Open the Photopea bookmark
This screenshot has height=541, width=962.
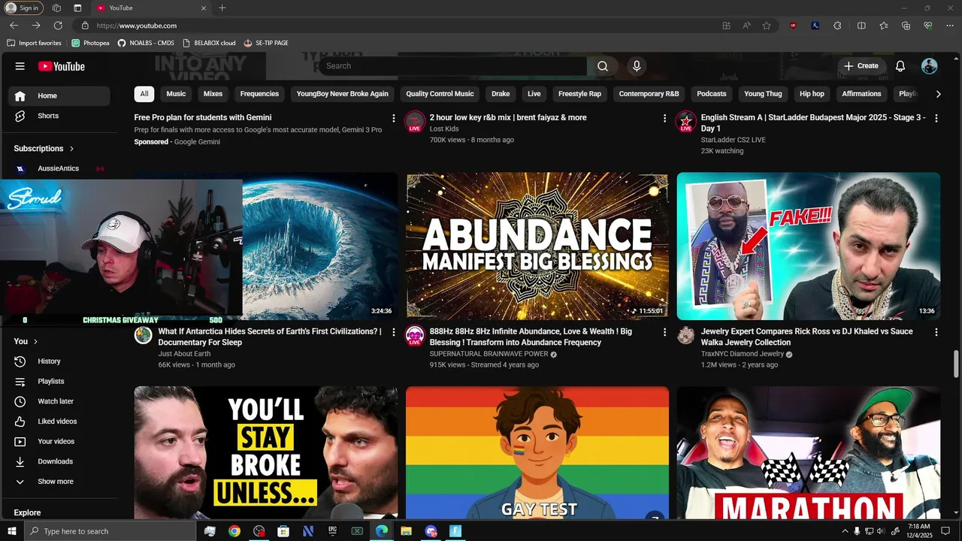(x=90, y=43)
